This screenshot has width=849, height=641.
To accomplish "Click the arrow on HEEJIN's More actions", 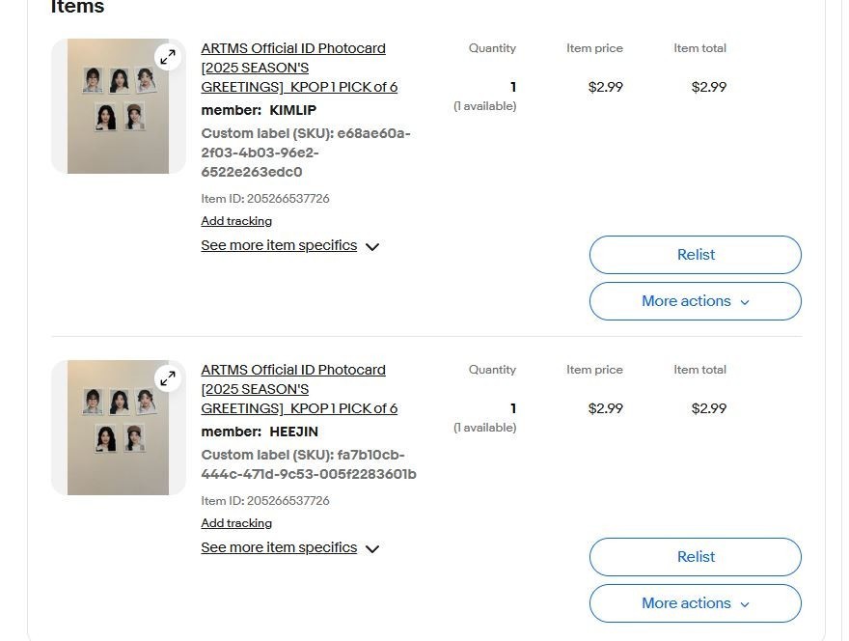I will pos(745,604).
